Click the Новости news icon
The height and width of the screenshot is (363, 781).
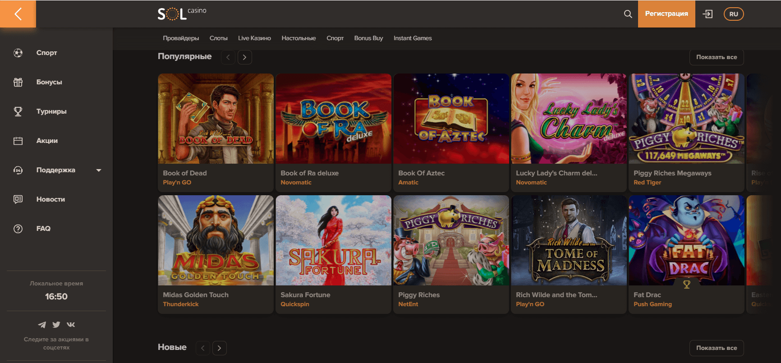(18, 199)
